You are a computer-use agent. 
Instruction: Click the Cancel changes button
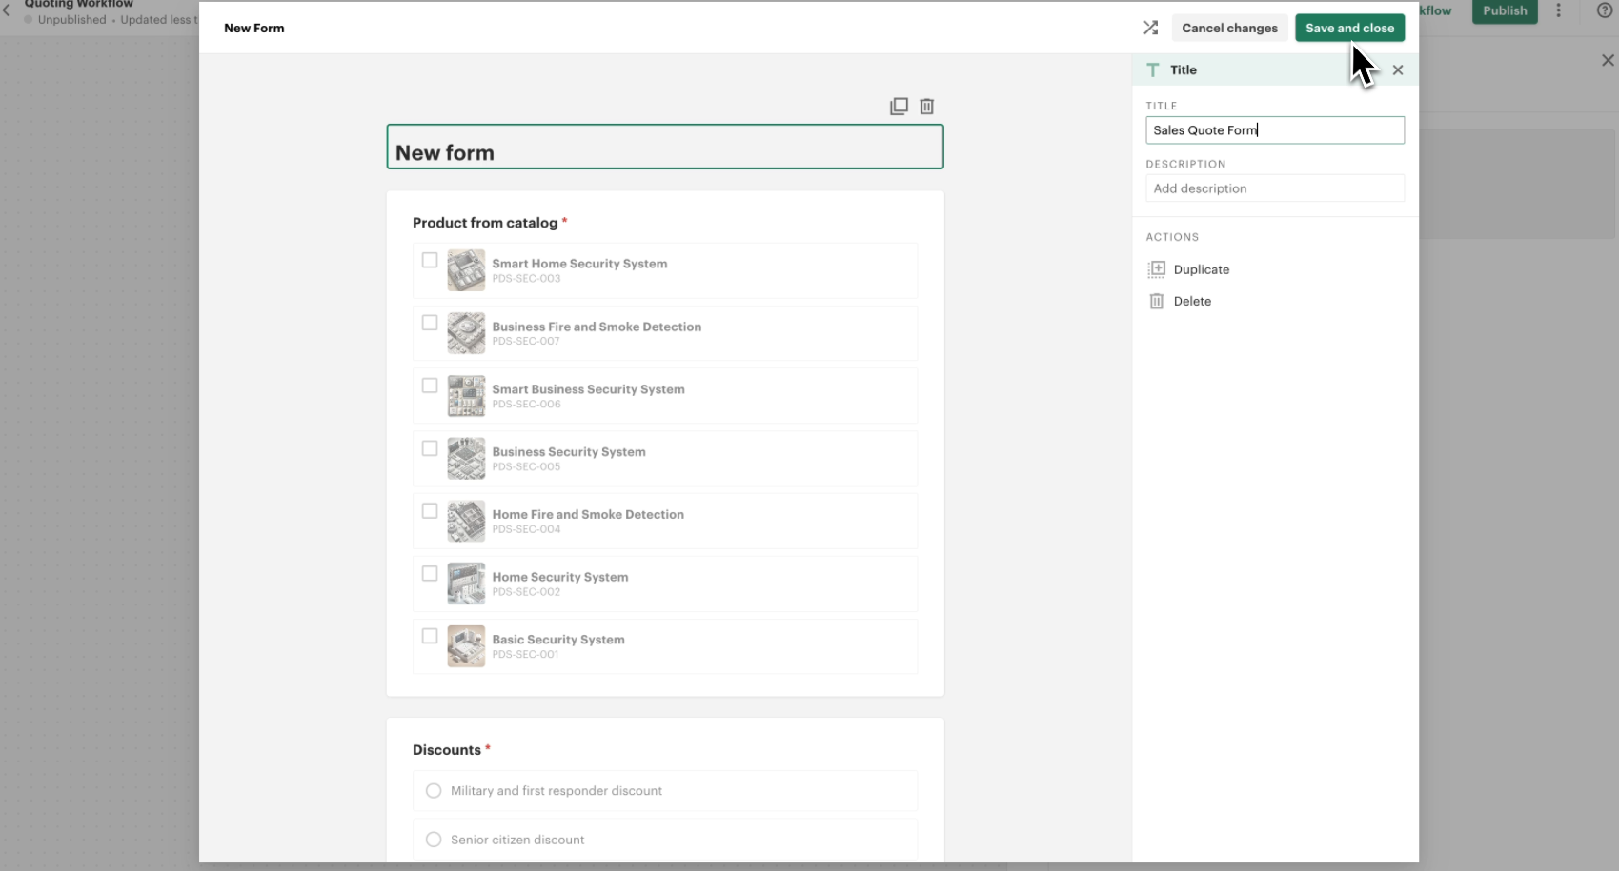1229,28
